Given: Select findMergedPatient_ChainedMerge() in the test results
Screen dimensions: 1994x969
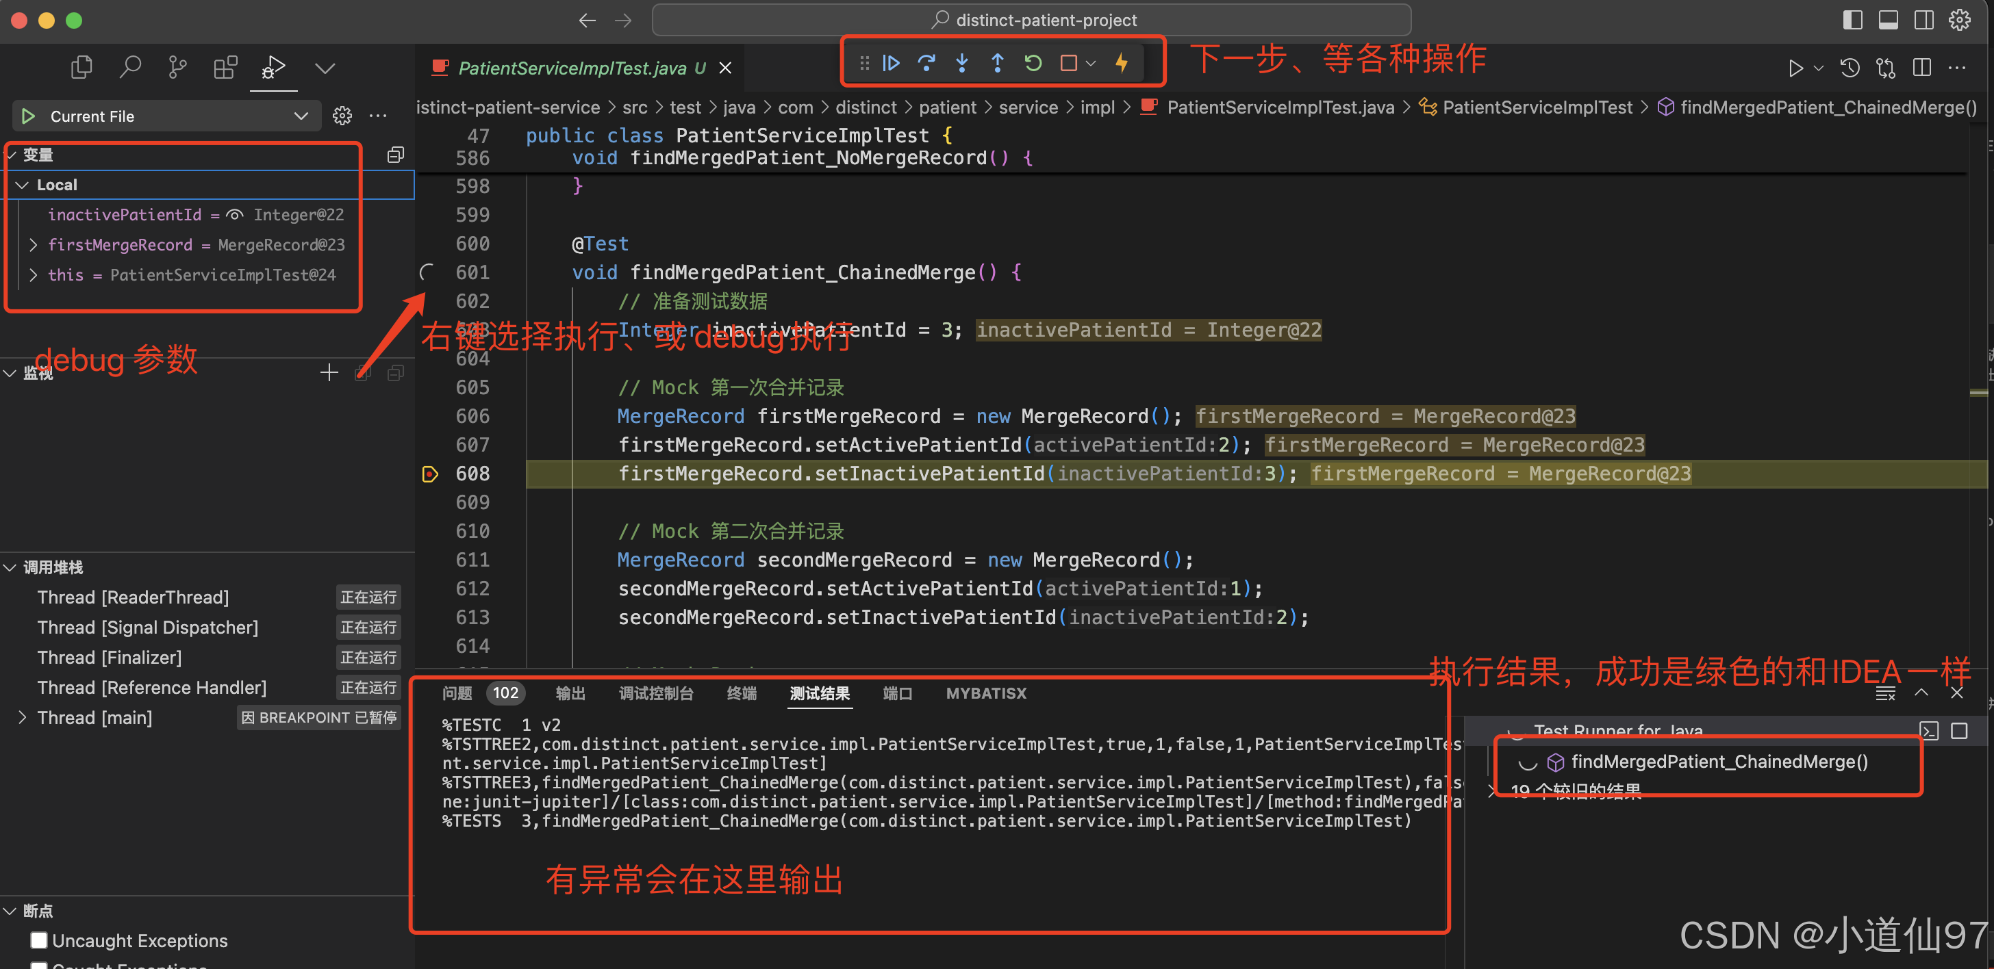Looking at the screenshot, I should click(x=1719, y=762).
